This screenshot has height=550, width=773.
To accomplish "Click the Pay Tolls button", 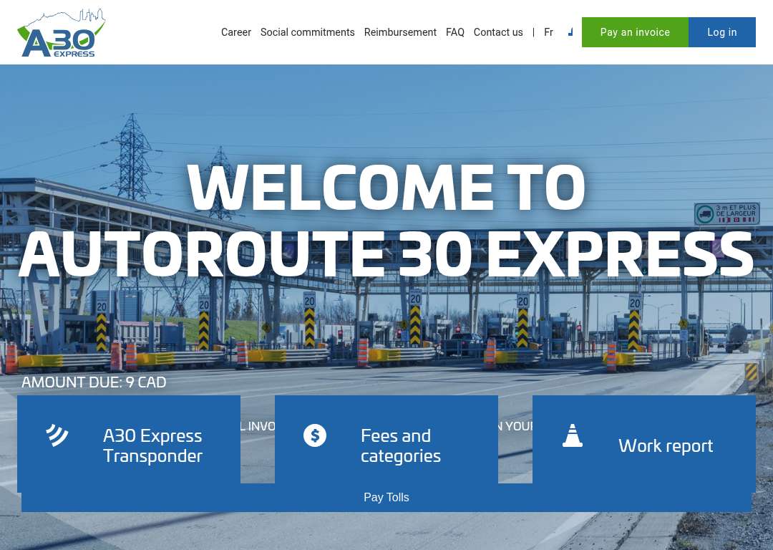I will (386, 497).
